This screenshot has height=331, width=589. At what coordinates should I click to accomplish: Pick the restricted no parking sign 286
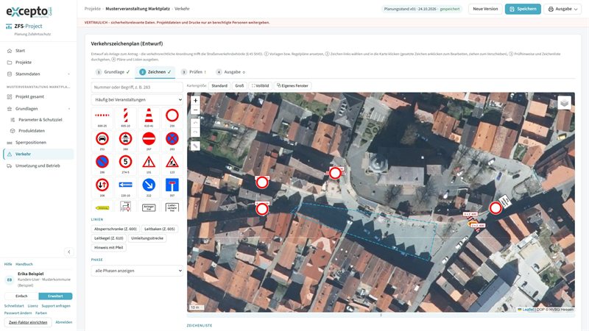click(x=102, y=164)
